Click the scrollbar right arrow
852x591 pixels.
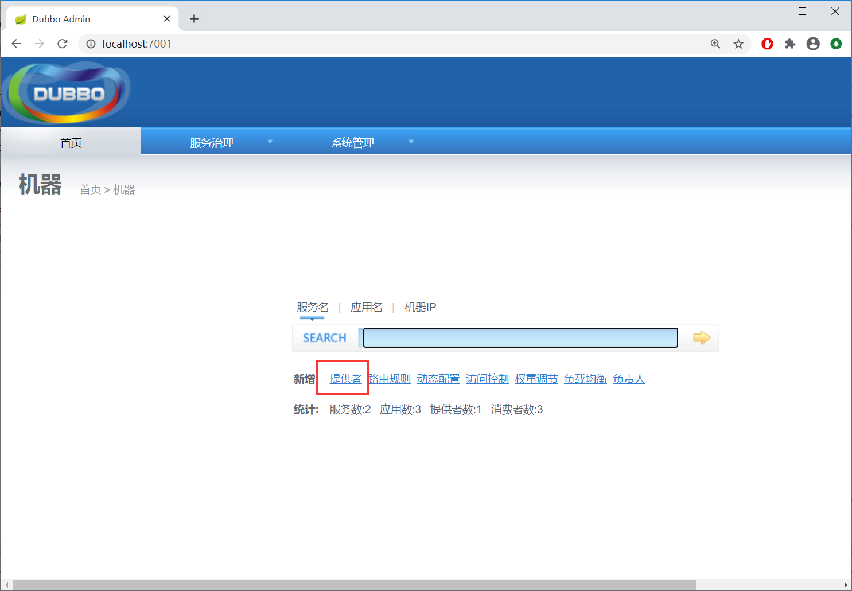[846, 585]
